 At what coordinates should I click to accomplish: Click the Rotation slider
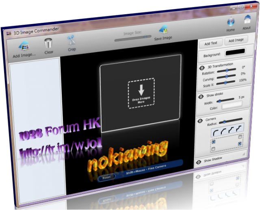pyautogui.click(x=227, y=70)
